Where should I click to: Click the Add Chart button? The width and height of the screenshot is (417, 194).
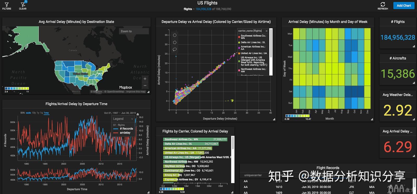(x=404, y=5)
